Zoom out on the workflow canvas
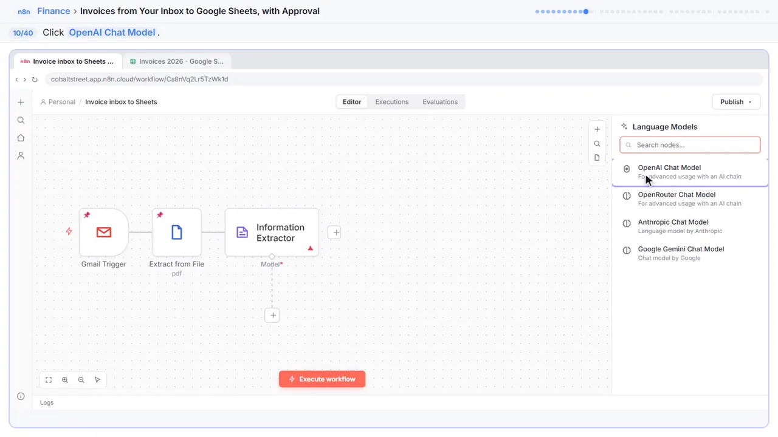This screenshot has width=778, height=437. tap(81, 380)
